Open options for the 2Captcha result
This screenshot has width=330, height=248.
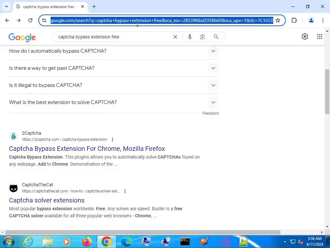112,139
